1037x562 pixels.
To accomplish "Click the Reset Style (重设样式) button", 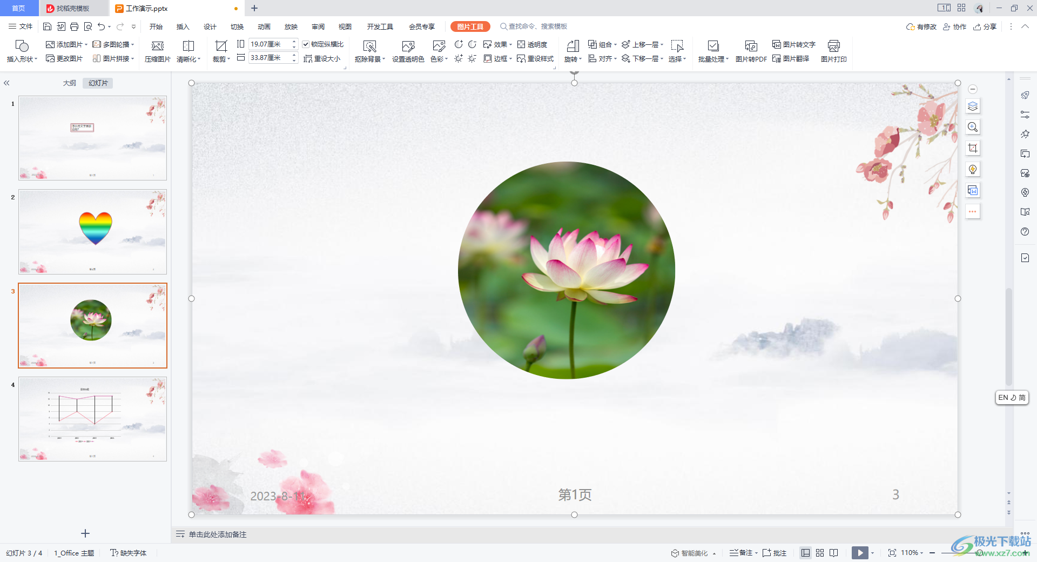I will [535, 58].
